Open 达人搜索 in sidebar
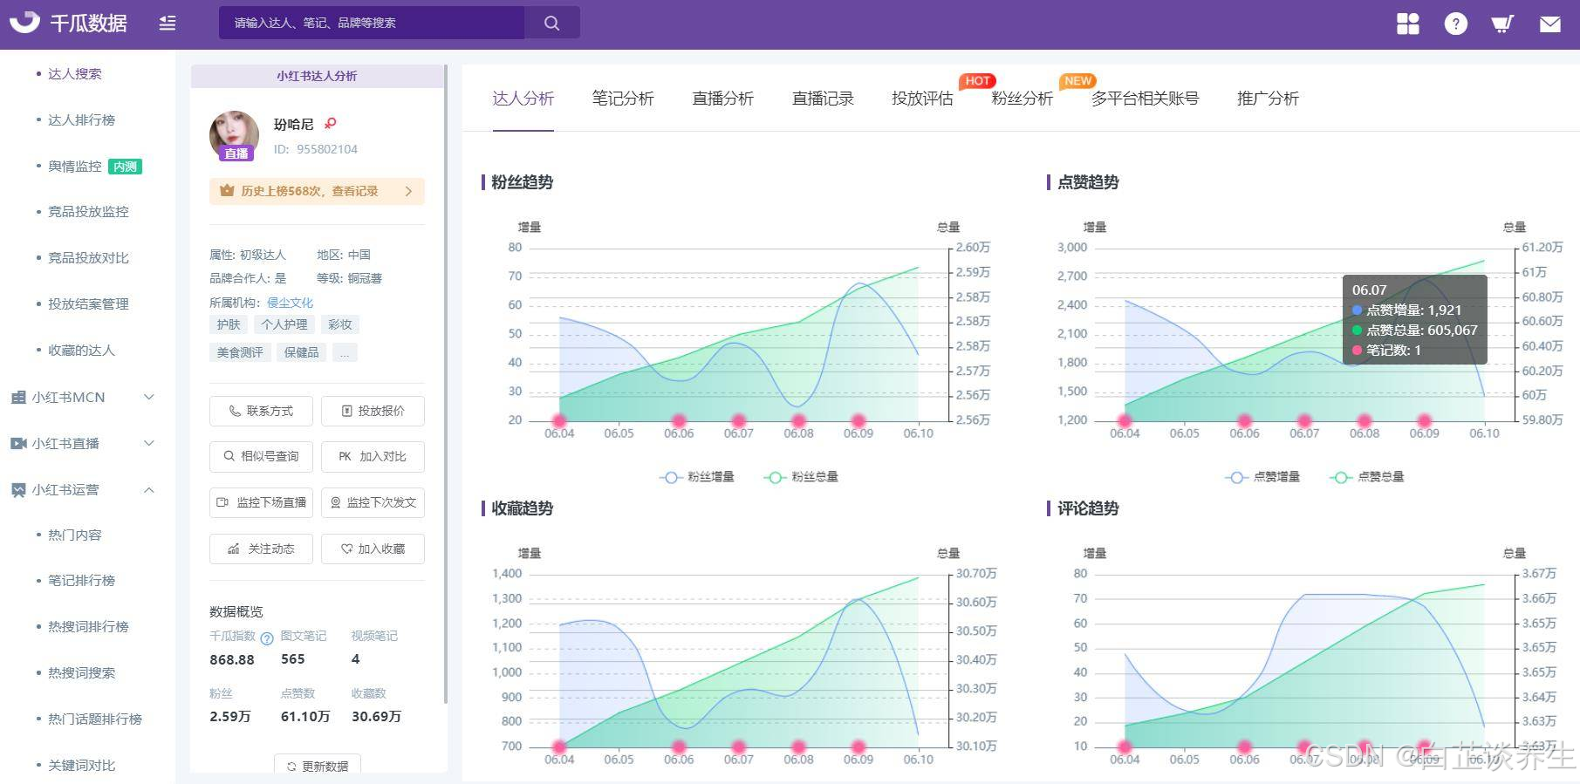The height and width of the screenshot is (784, 1580). coord(75,74)
